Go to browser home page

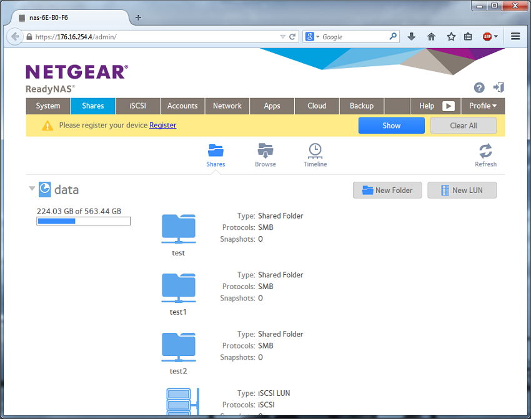(431, 37)
